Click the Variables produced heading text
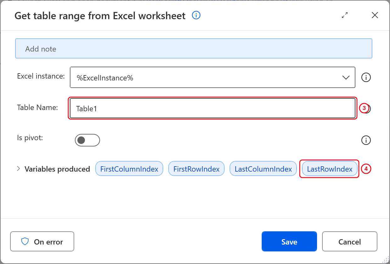Screen dimensions: 390x264 [57, 169]
